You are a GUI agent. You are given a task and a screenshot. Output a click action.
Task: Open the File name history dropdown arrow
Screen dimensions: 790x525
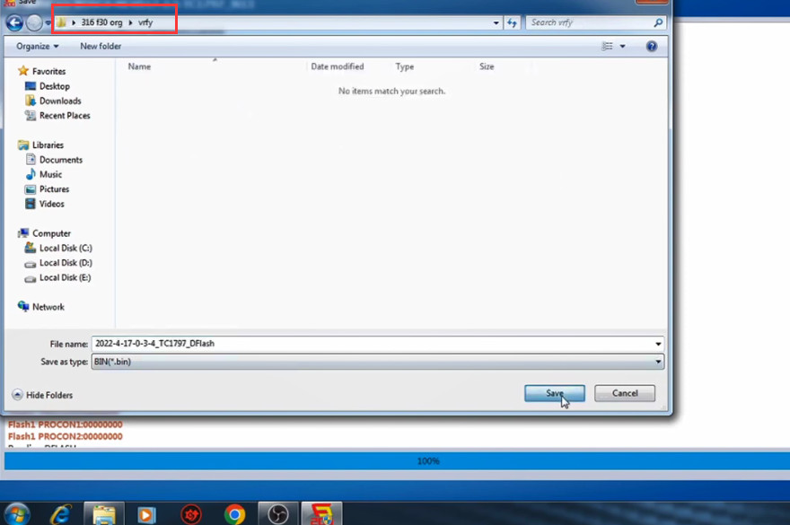(658, 344)
